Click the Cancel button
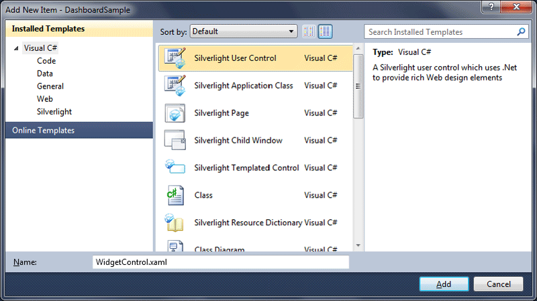 [x=498, y=284]
